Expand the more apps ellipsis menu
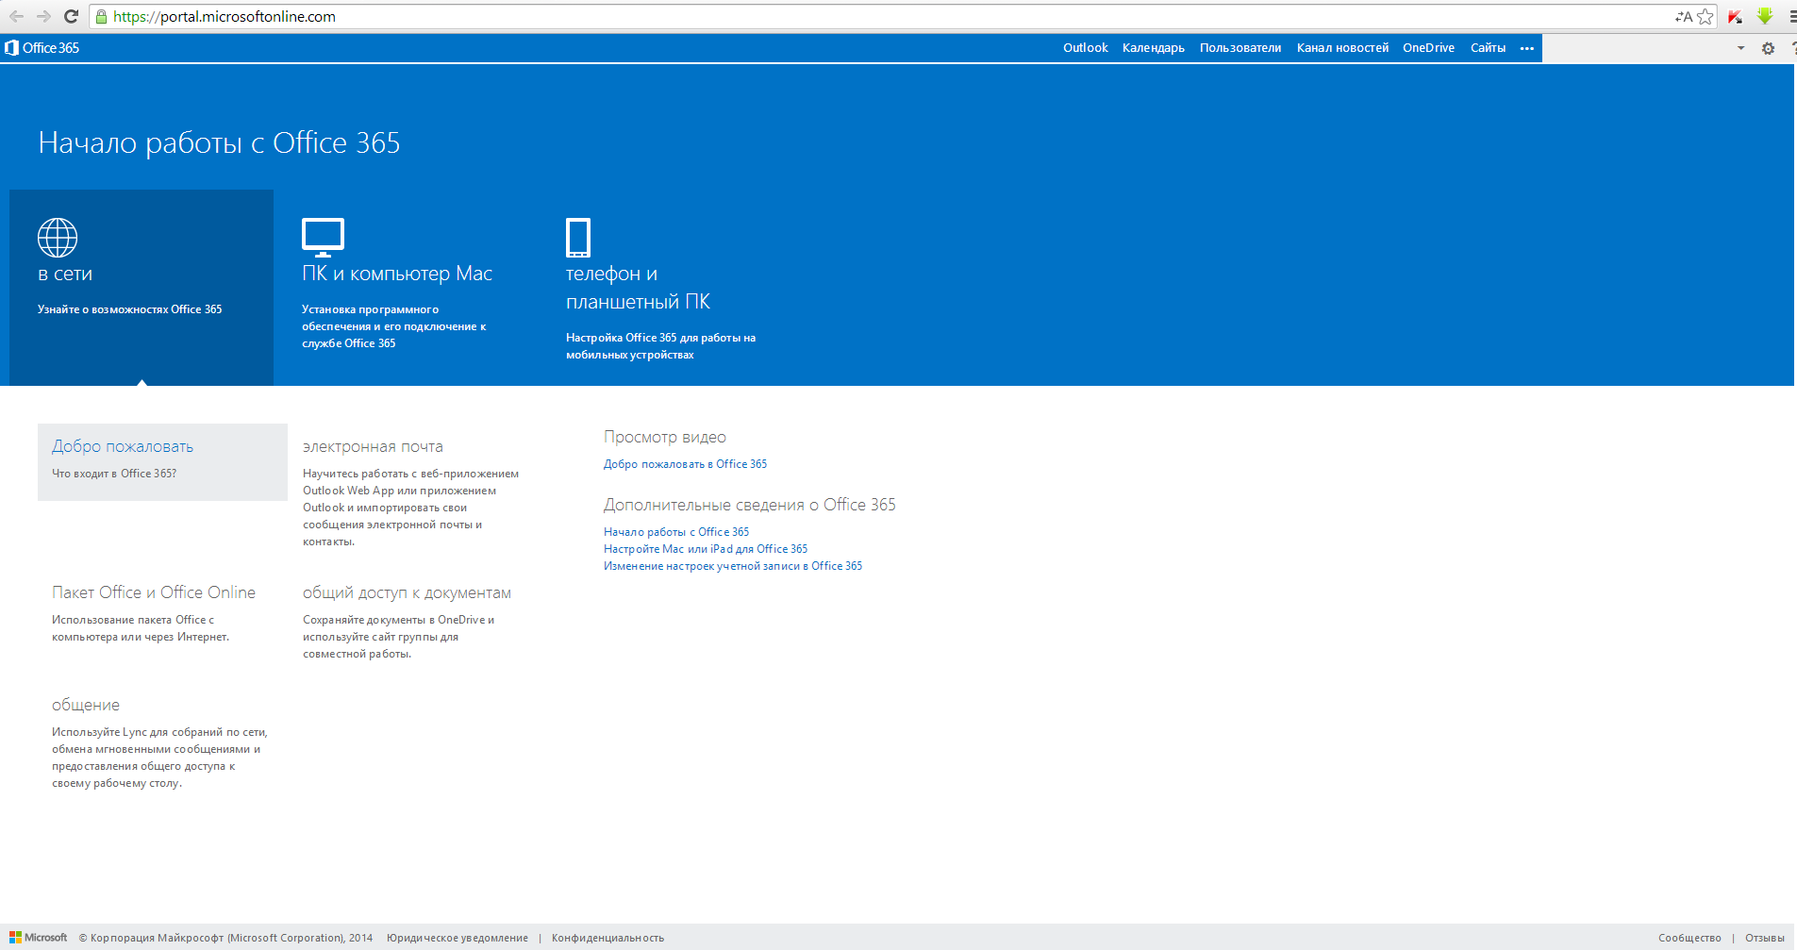1797x950 pixels. pyautogui.click(x=1527, y=48)
